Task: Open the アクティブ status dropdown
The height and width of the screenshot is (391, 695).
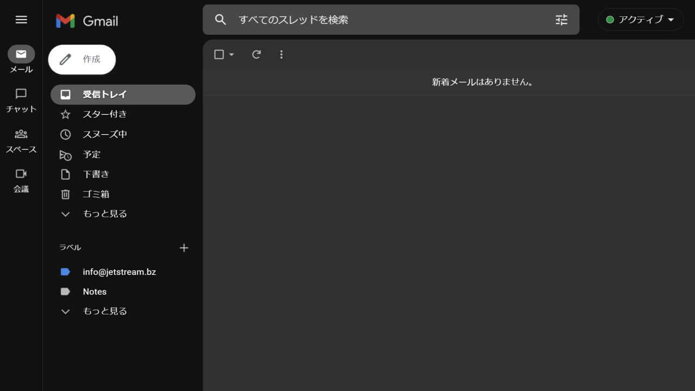Action: click(641, 20)
